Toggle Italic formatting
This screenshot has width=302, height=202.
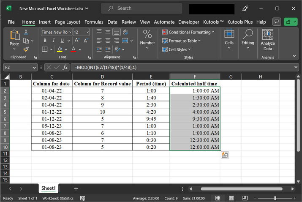[x=54, y=41]
